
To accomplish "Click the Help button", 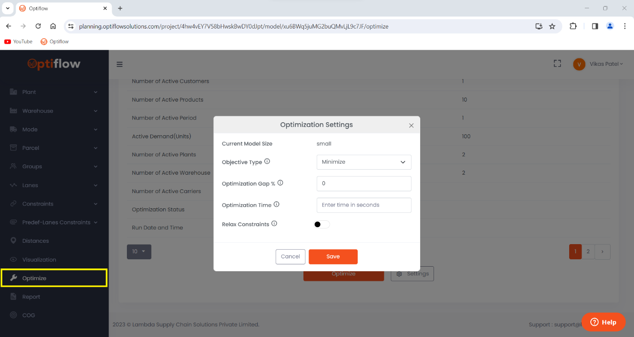I will pos(604,322).
